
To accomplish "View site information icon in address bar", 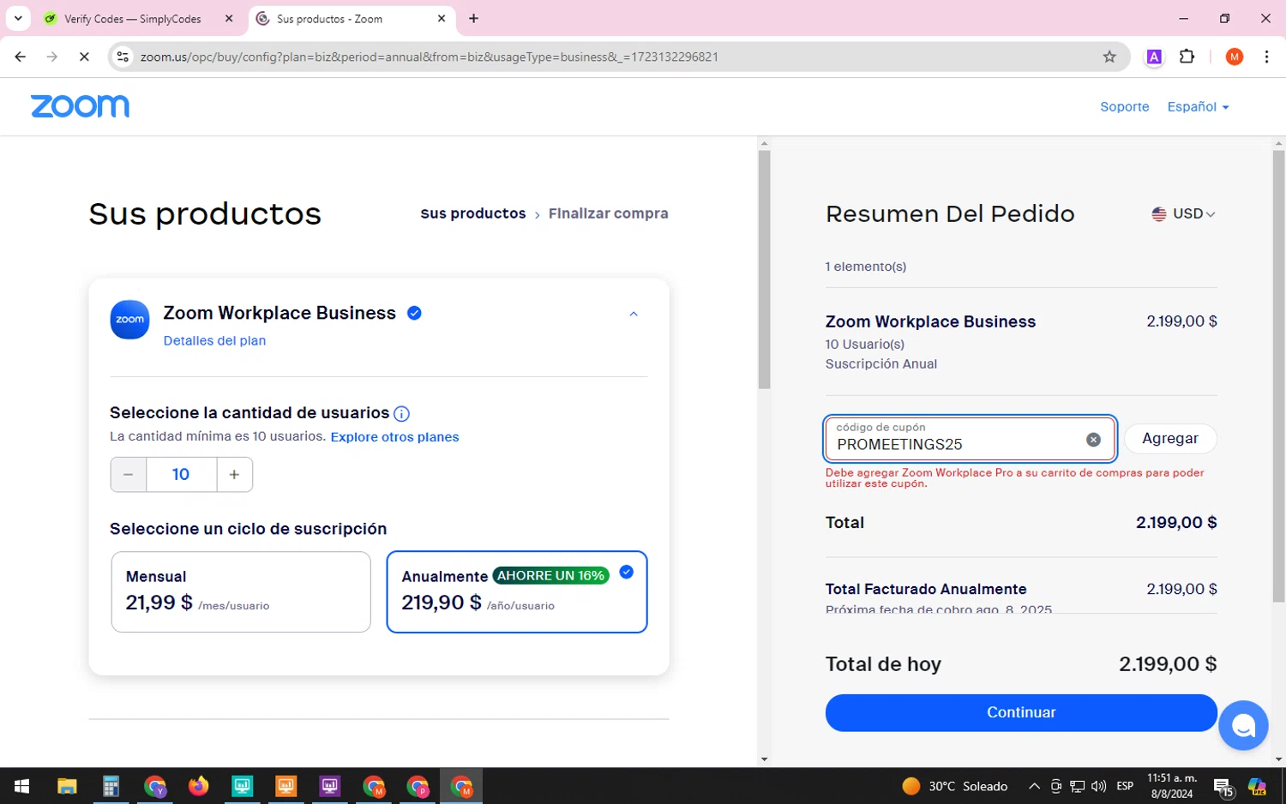I will pyautogui.click(x=123, y=57).
